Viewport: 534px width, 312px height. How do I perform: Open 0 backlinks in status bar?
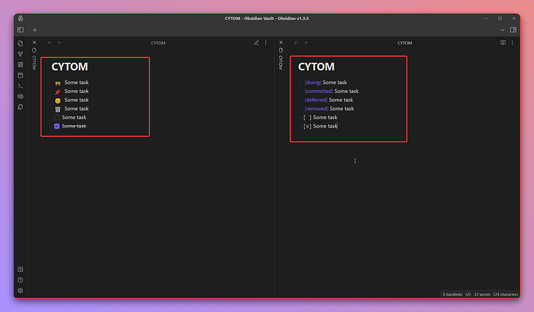point(453,294)
